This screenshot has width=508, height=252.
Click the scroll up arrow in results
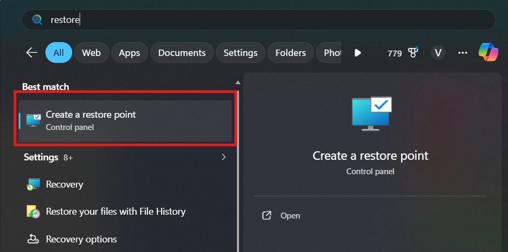pyautogui.click(x=238, y=83)
